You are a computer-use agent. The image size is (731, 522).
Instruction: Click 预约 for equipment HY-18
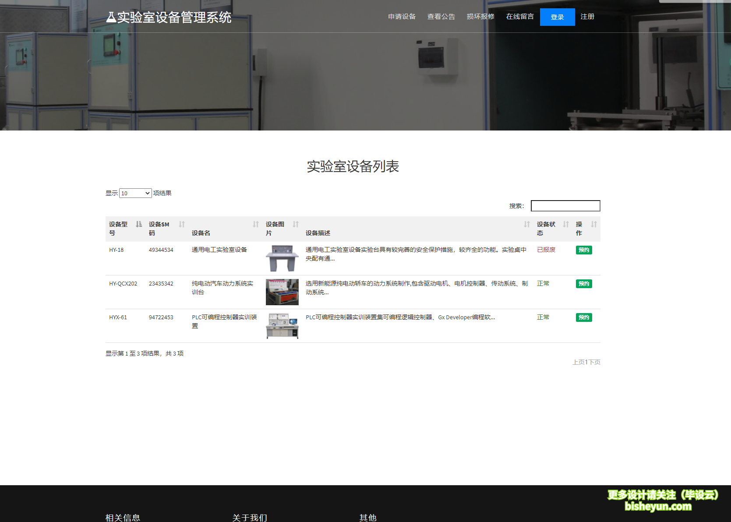pos(584,250)
